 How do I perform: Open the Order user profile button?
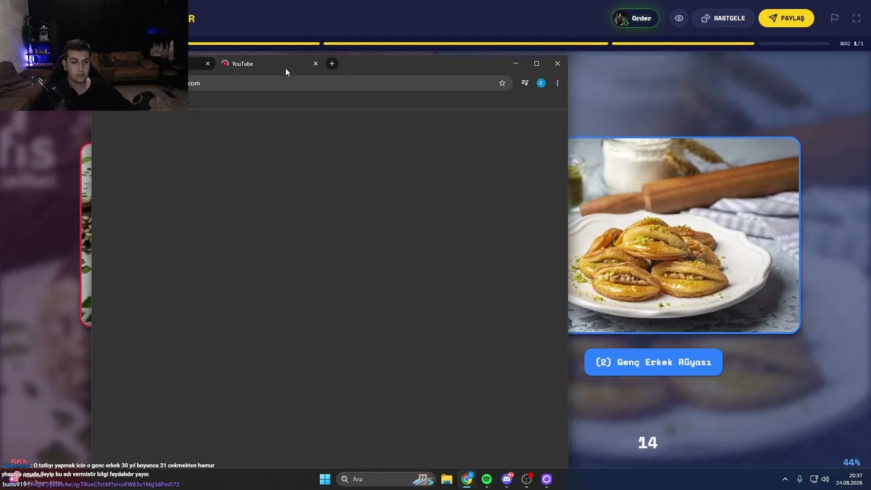pos(635,18)
